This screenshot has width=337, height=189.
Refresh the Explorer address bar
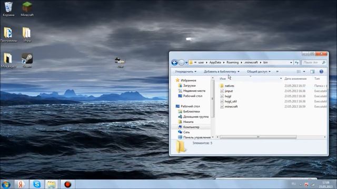point(297,62)
